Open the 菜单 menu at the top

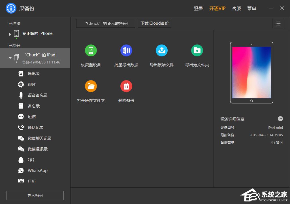click(251, 8)
